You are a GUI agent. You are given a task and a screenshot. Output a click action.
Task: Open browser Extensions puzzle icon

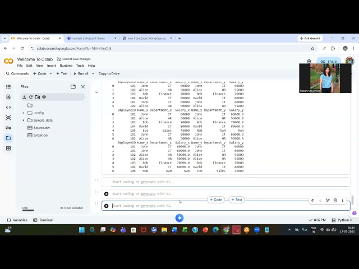(x=333, y=49)
